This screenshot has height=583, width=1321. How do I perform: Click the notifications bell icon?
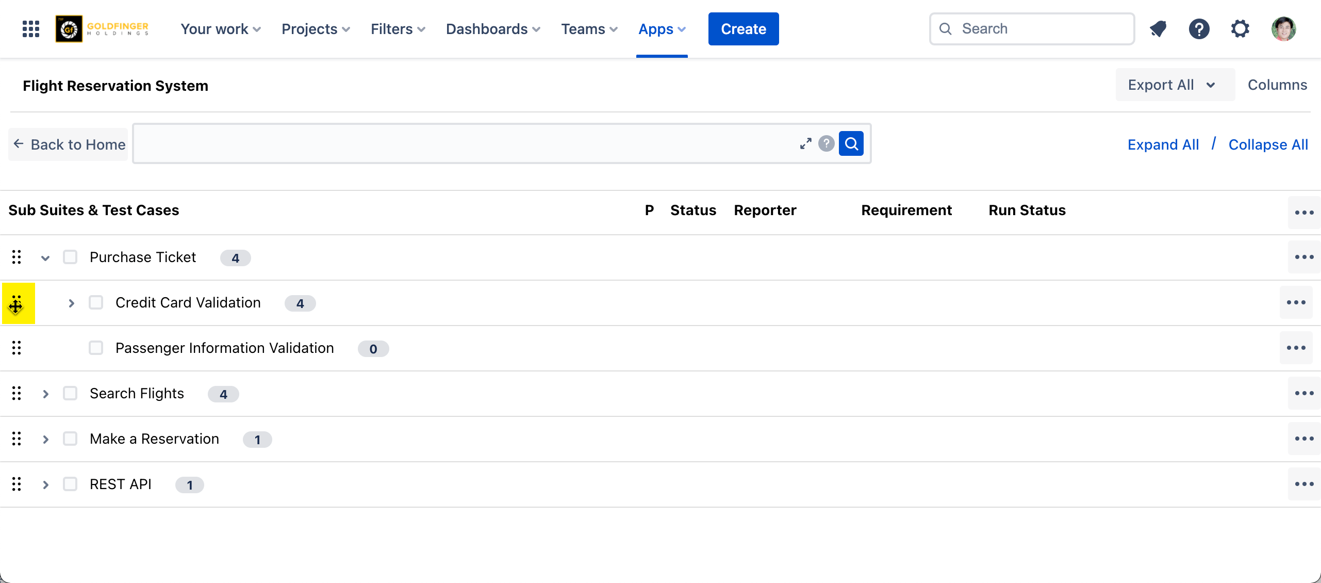pyautogui.click(x=1158, y=29)
